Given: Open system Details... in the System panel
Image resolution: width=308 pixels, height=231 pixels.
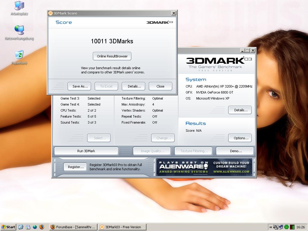Looking at the screenshot, I should point(240,110).
